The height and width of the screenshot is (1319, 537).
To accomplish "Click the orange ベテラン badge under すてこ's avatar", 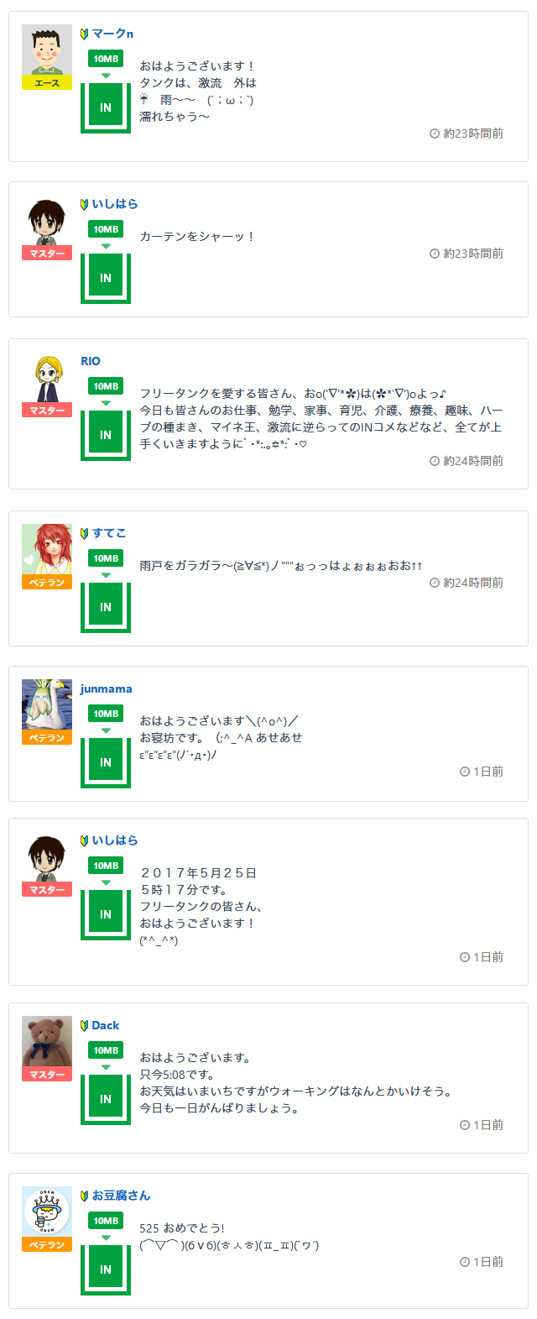I will (47, 583).
